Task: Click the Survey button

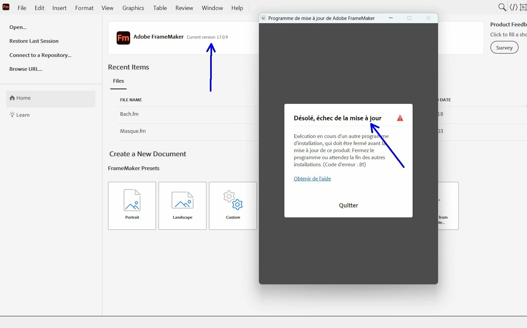Action: pyautogui.click(x=504, y=48)
